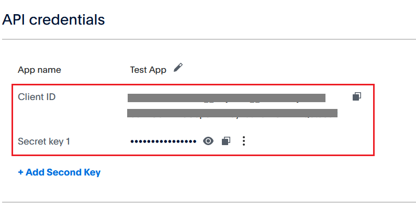Reveal Secret key 1 with eye icon
The image size is (416, 209).
tap(208, 141)
